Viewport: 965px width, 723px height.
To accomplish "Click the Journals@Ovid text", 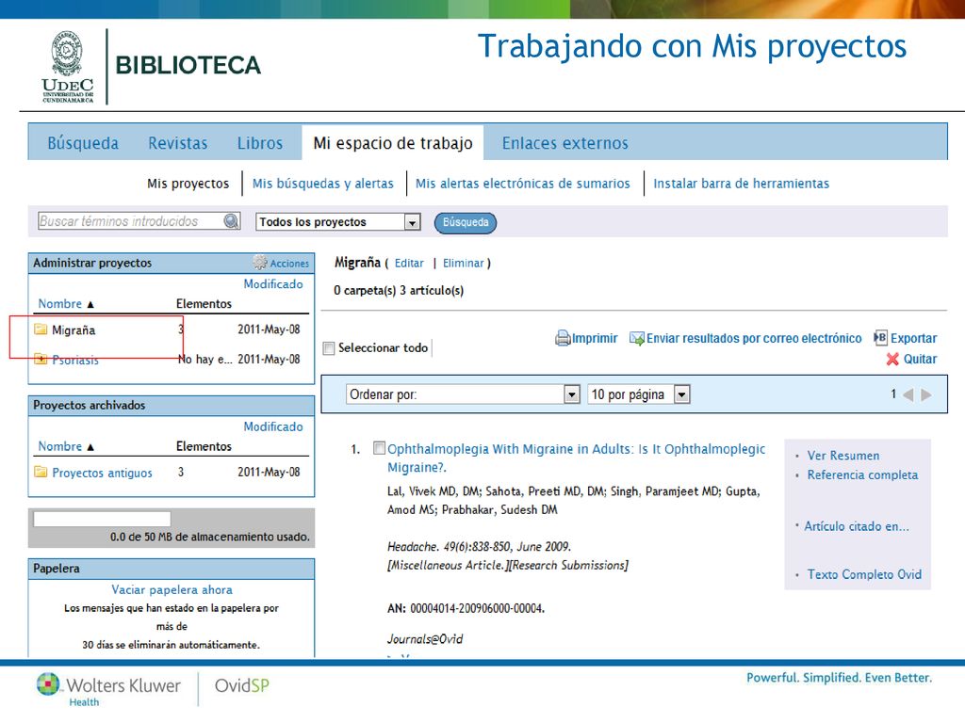I will (425, 639).
